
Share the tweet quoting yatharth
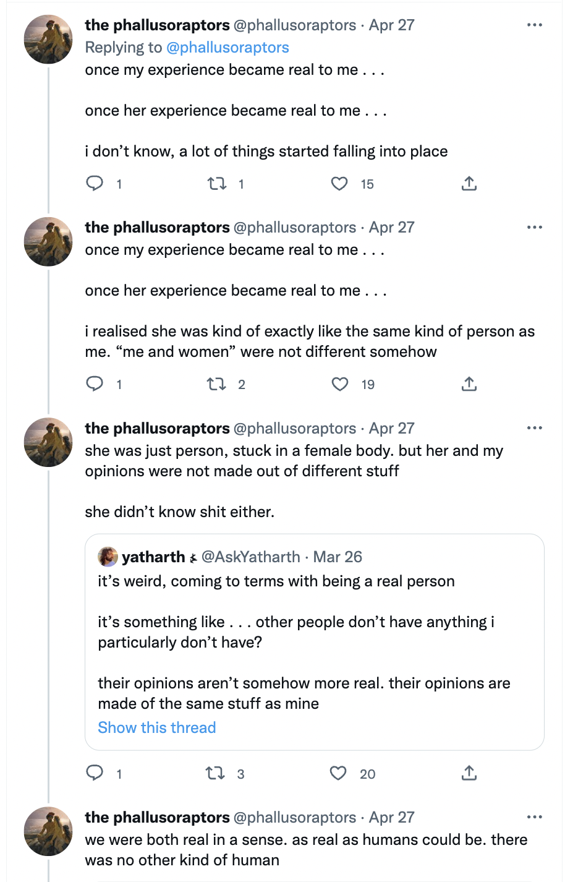pyautogui.click(x=469, y=773)
